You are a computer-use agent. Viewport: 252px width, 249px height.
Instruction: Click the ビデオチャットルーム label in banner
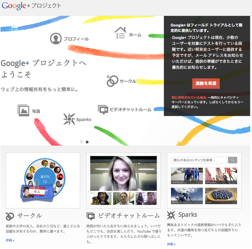(x=131, y=109)
